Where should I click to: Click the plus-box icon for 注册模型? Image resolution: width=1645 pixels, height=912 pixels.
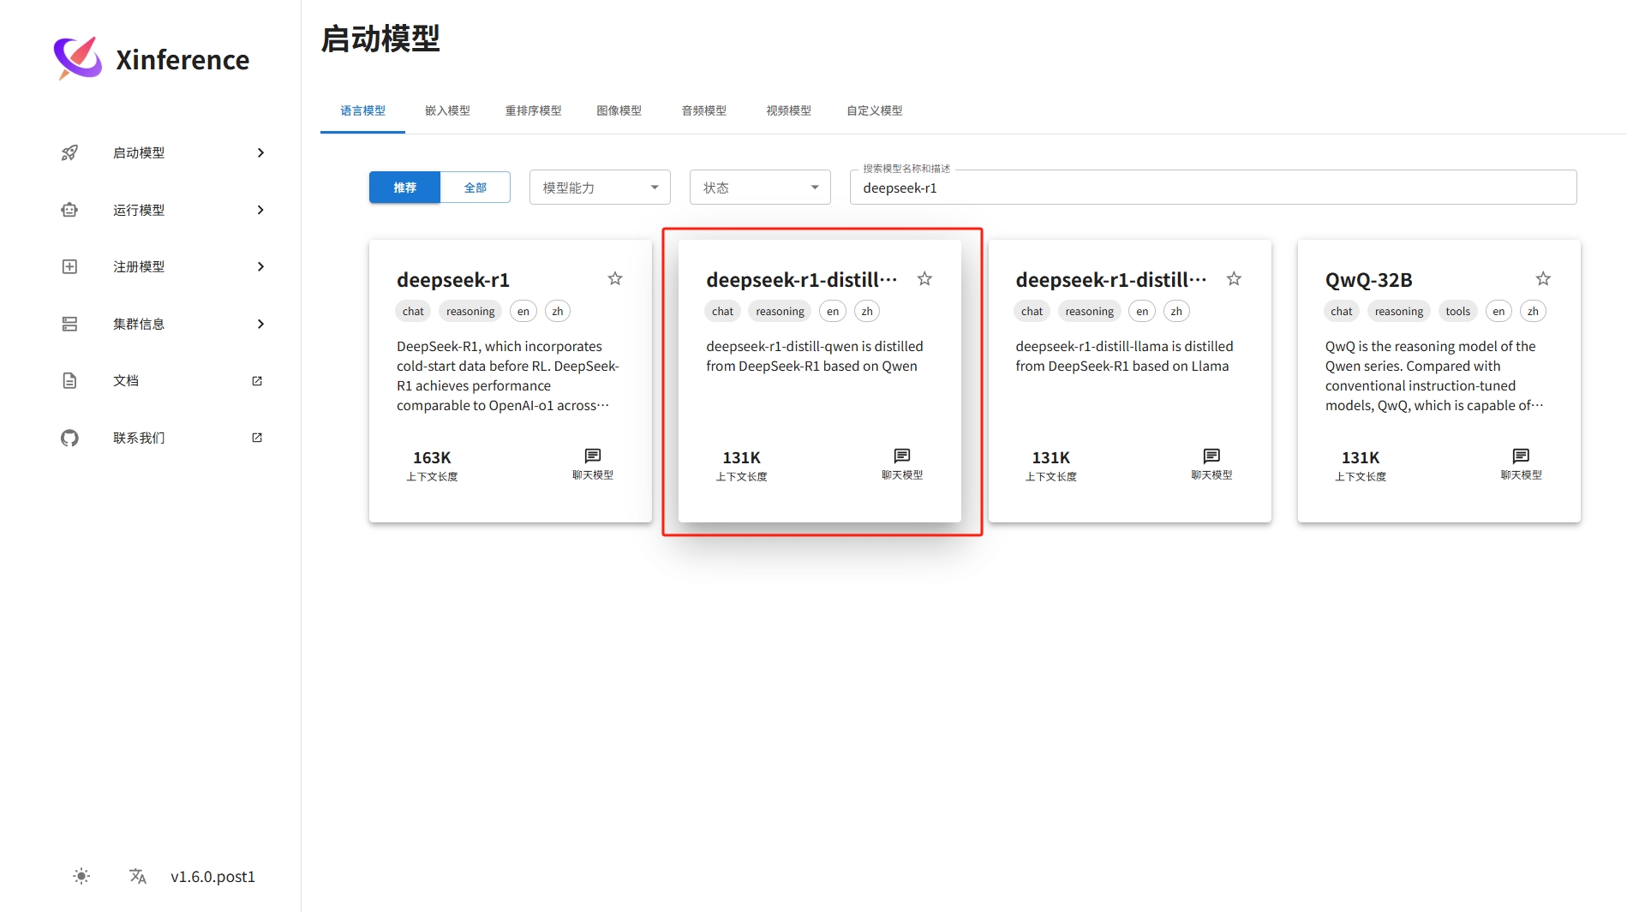coord(69,267)
